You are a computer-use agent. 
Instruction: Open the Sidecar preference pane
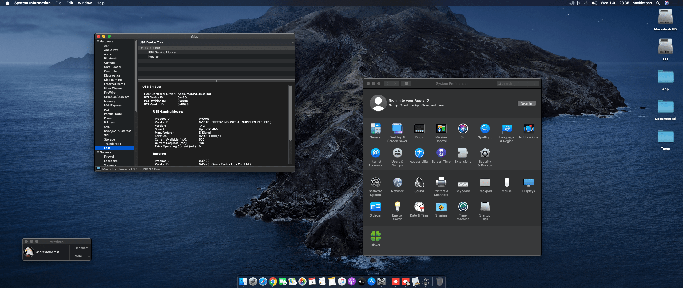(x=375, y=207)
